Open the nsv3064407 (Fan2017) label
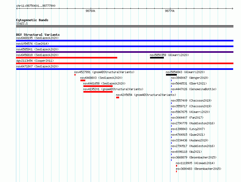Viewport: 241px width, 182px height. pyautogui.click(x=187, y=118)
